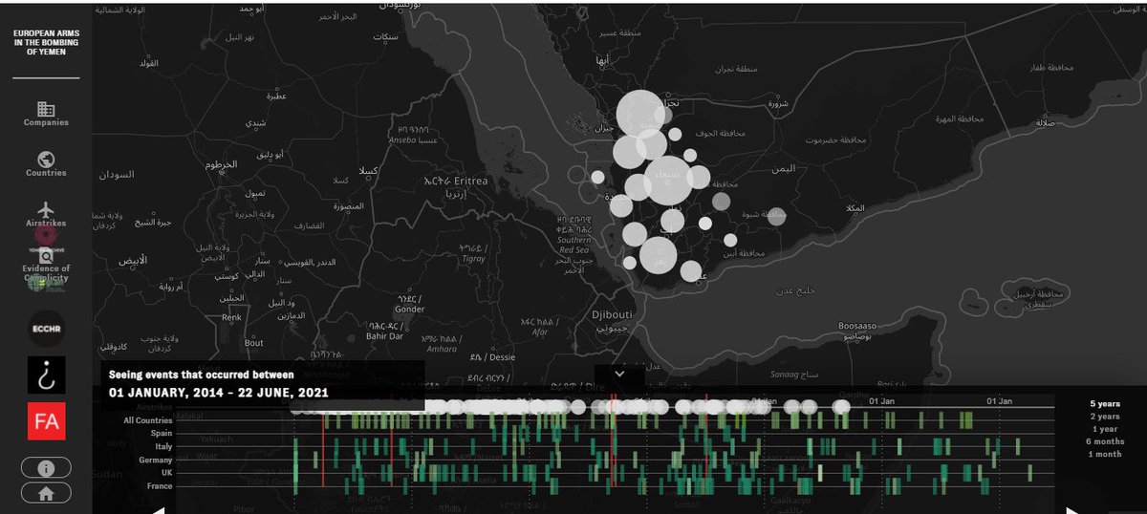Click the Renk map label

tap(231, 316)
